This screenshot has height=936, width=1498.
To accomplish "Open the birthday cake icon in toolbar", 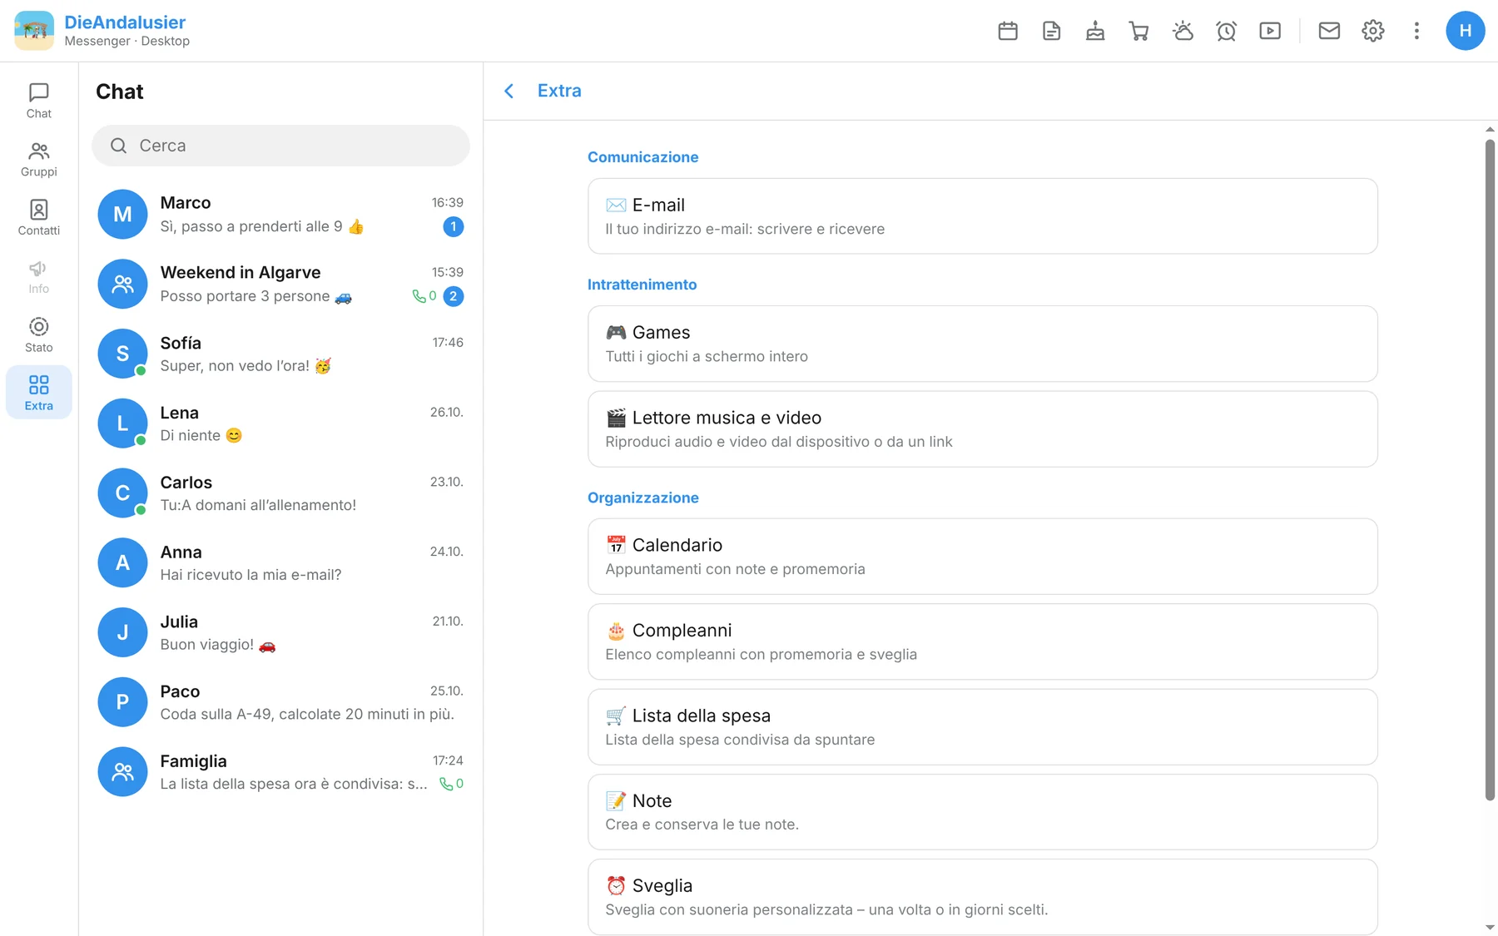I will point(1095,31).
